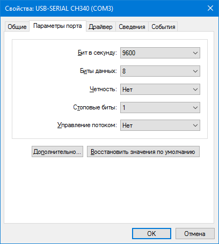Click the arrow on the Стоповые биты box

195,108
